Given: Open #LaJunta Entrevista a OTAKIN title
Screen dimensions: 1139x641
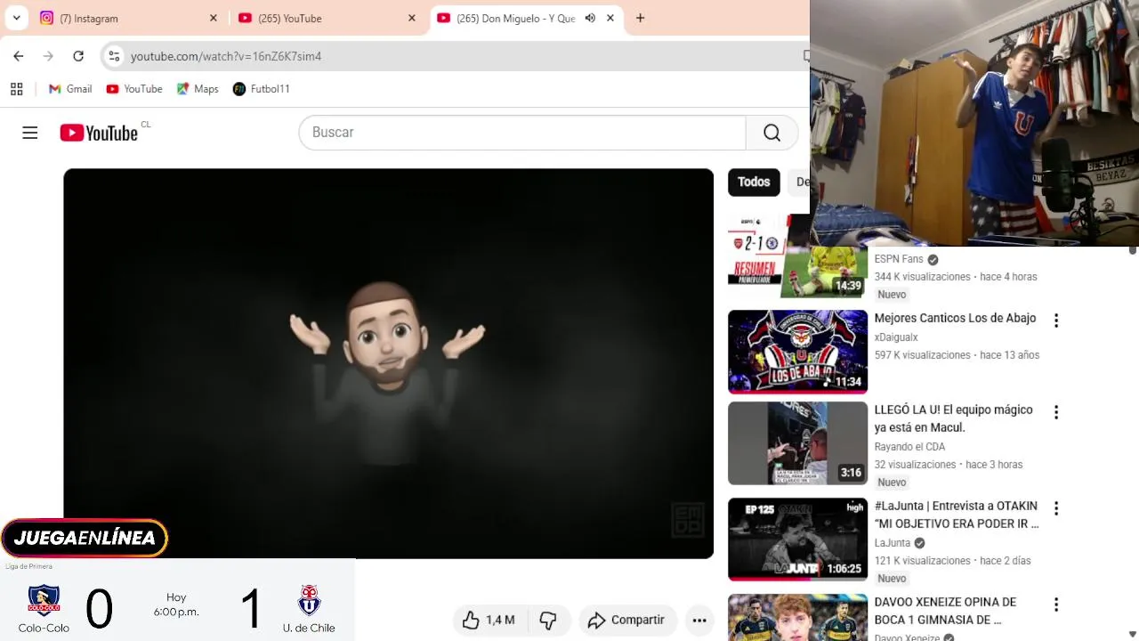Looking at the screenshot, I should coord(957,515).
